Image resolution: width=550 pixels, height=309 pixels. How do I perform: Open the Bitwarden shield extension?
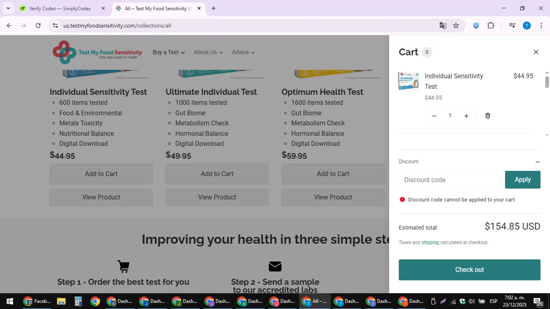(x=476, y=26)
